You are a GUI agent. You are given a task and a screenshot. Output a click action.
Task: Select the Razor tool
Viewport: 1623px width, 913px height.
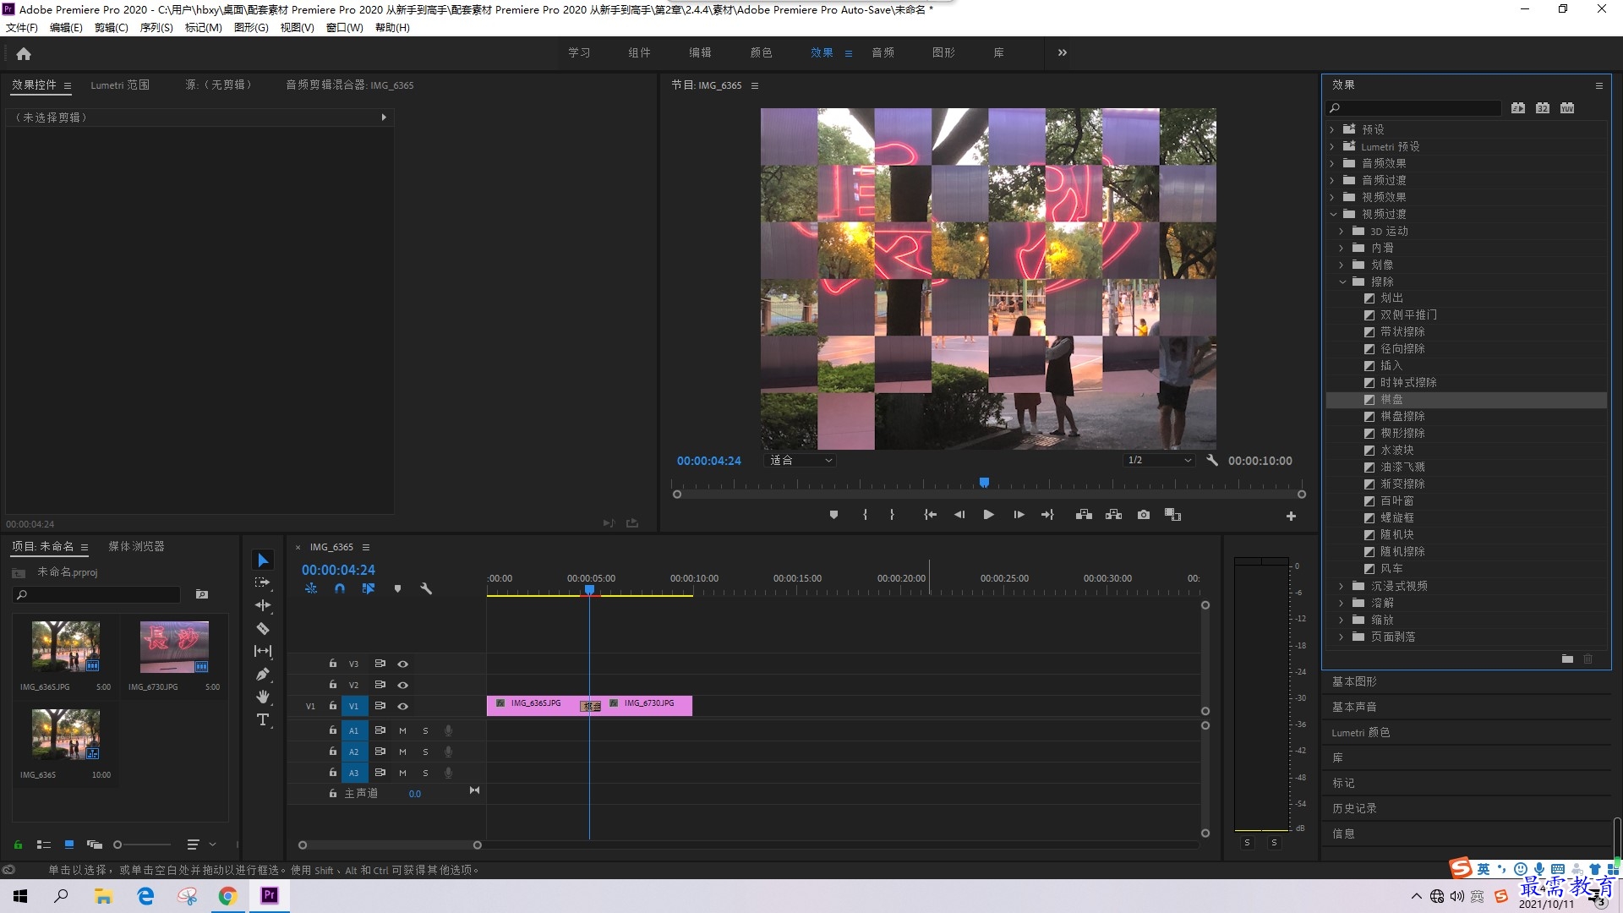click(x=263, y=628)
